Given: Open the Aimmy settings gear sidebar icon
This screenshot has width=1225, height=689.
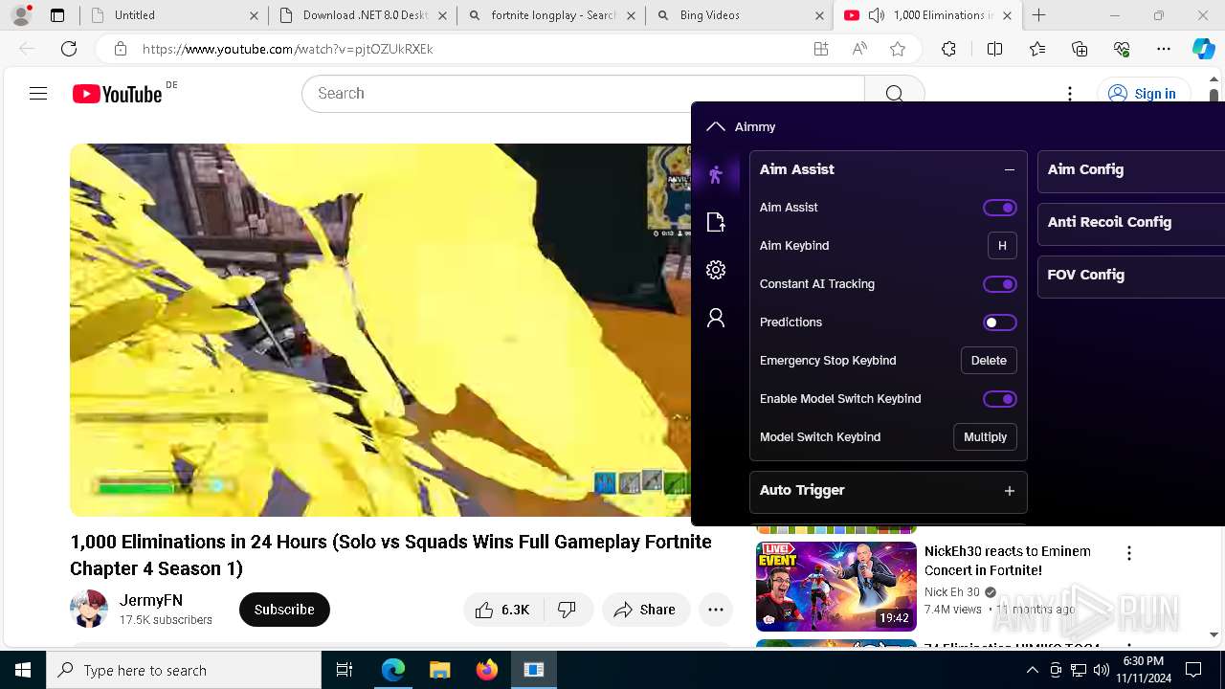Looking at the screenshot, I should point(716,270).
